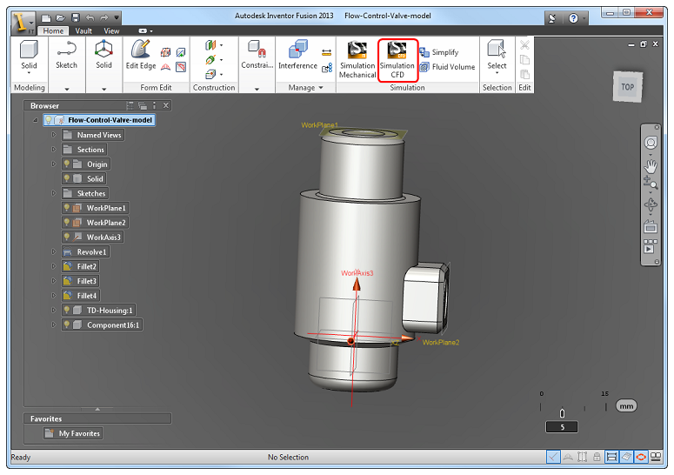The width and height of the screenshot is (674, 475).
Task: Open the Steering Wheel navigation tool
Action: coord(651,143)
